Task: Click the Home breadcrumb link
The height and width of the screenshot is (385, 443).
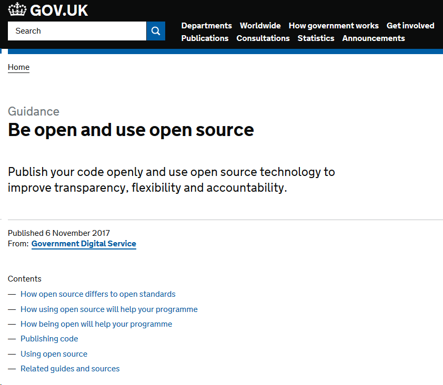Action: pos(18,67)
